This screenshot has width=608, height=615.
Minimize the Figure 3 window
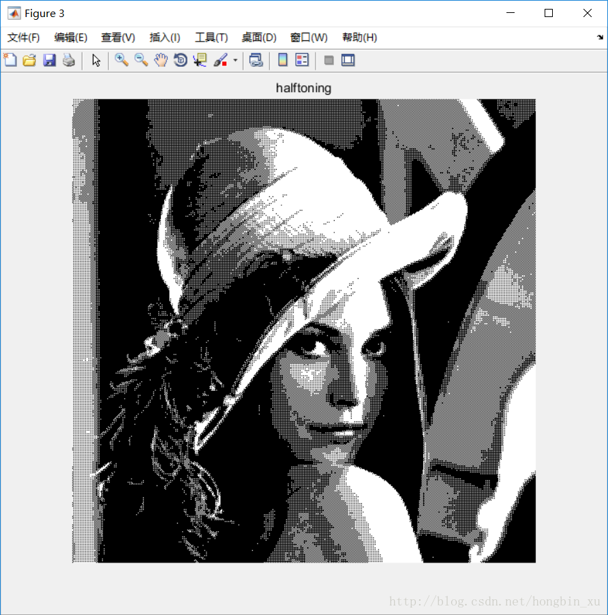[511, 13]
